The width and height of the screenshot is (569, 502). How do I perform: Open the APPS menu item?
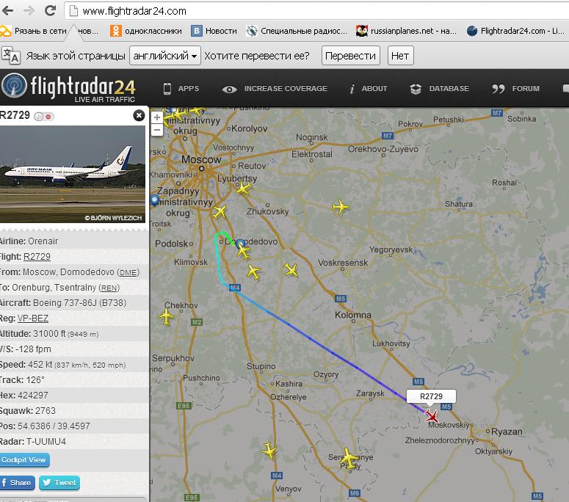[x=181, y=89]
